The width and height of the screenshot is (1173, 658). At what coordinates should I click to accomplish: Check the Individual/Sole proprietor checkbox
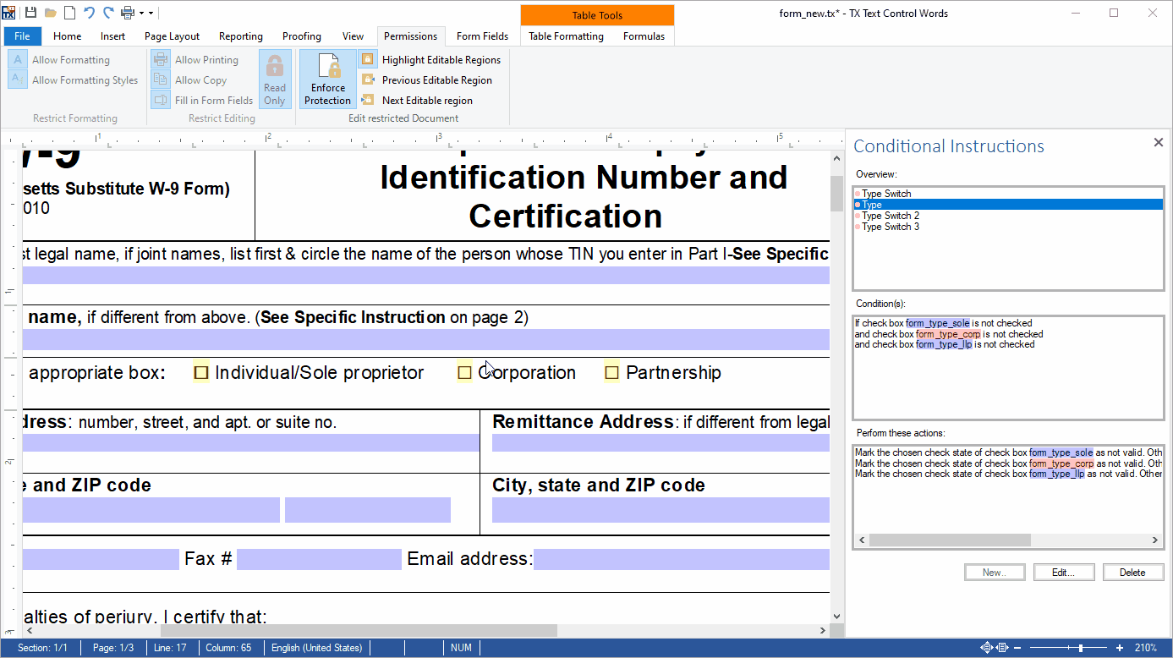[x=201, y=373]
